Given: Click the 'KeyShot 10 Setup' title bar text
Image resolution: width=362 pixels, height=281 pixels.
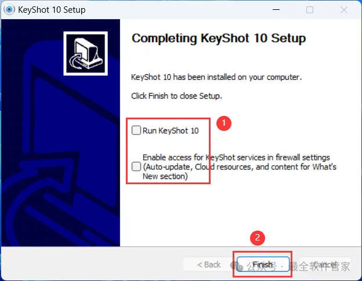Looking at the screenshot, I should (52, 10).
